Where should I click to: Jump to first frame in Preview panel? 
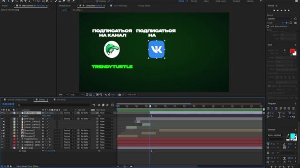pyautogui.click(x=274, y=10)
